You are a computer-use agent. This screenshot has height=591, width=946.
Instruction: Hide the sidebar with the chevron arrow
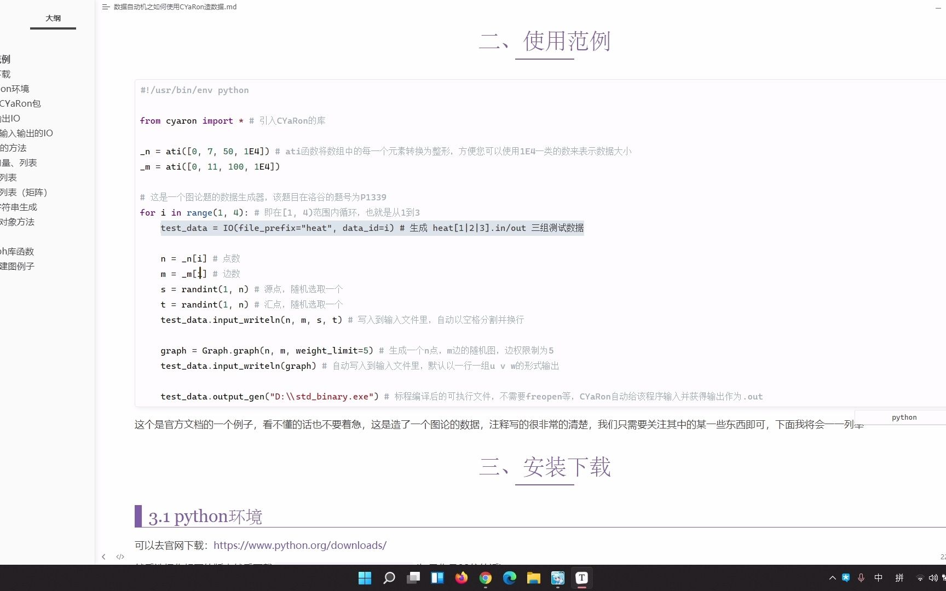tap(103, 557)
